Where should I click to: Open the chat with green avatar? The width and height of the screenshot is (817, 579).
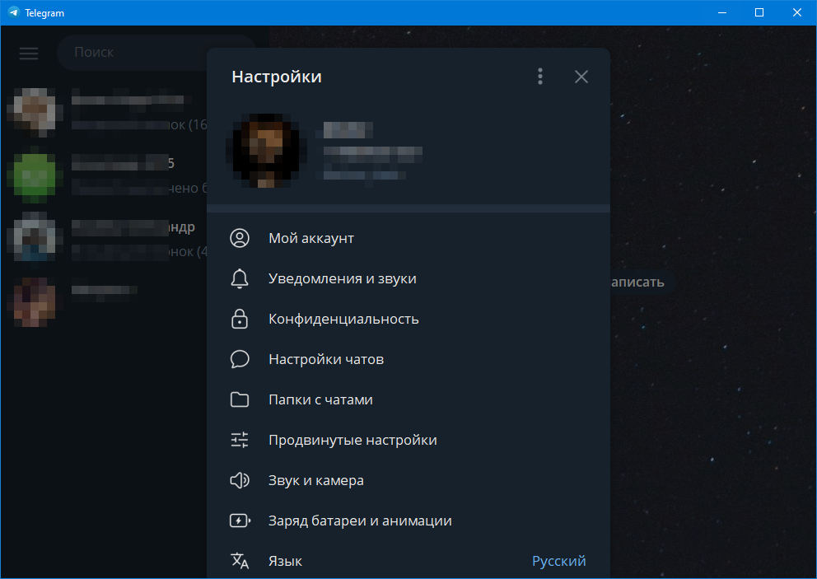(x=105, y=175)
